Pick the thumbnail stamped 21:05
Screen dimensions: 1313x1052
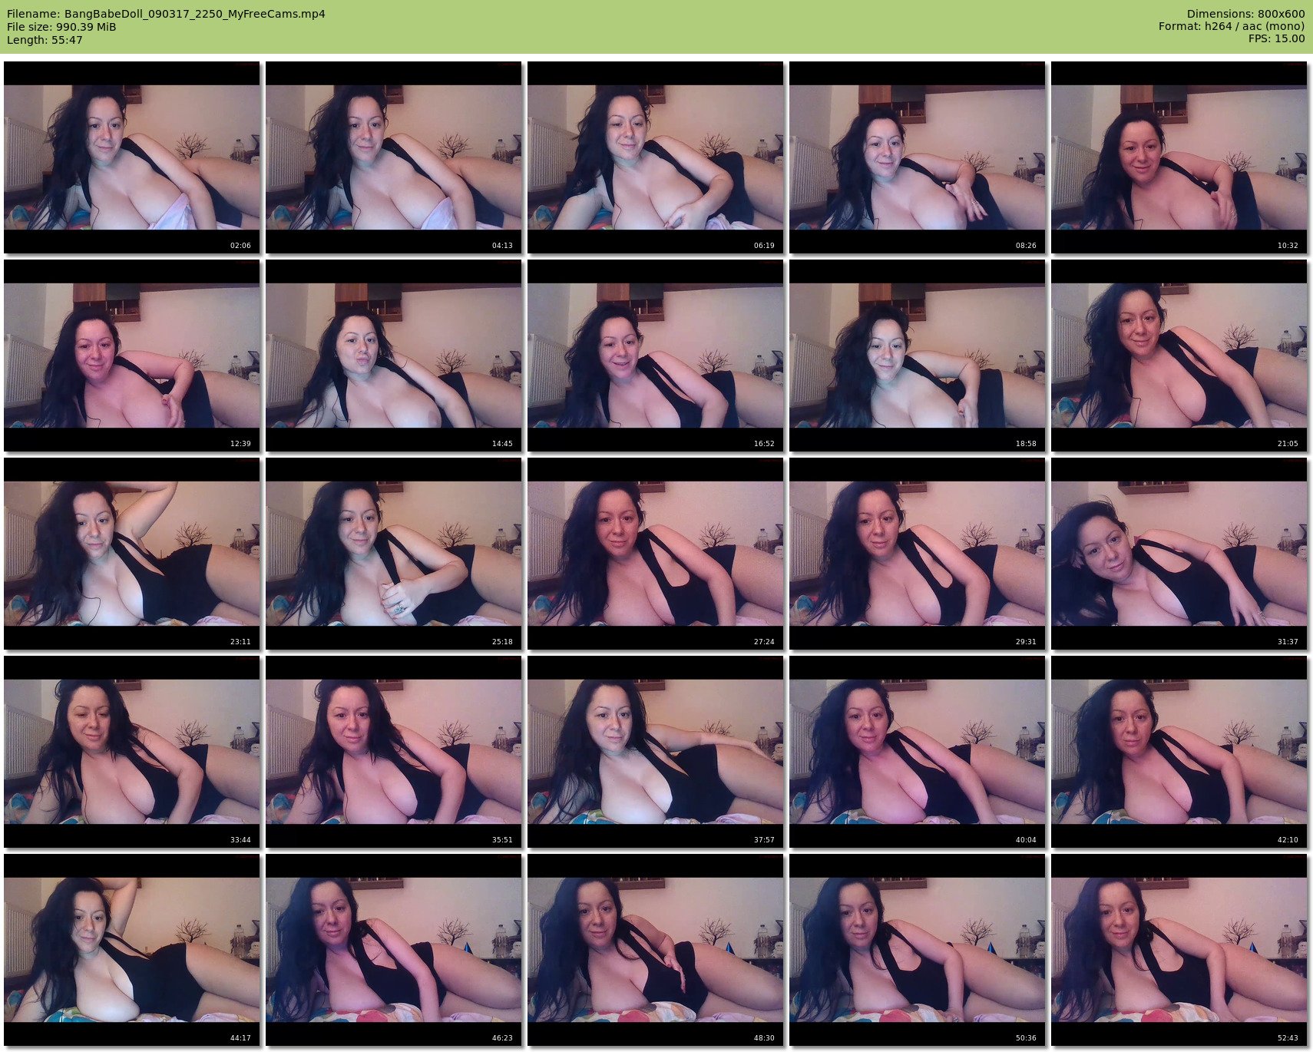[1179, 356]
